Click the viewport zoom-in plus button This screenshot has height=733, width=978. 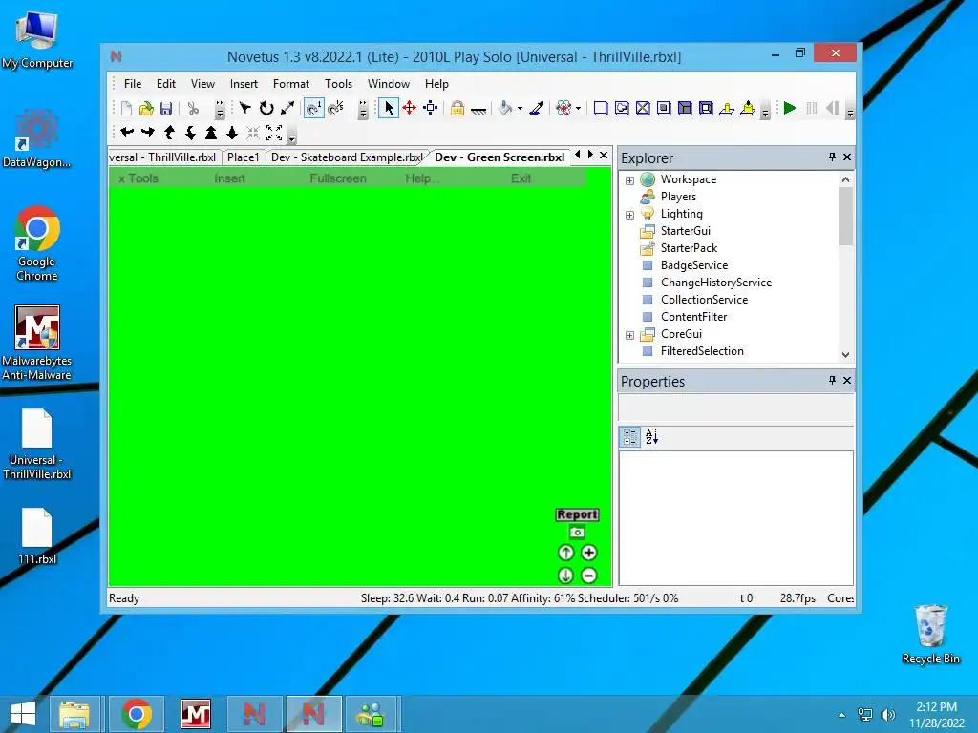coord(588,553)
